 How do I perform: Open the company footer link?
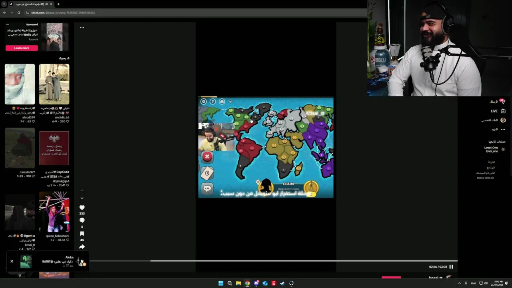coord(491,162)
